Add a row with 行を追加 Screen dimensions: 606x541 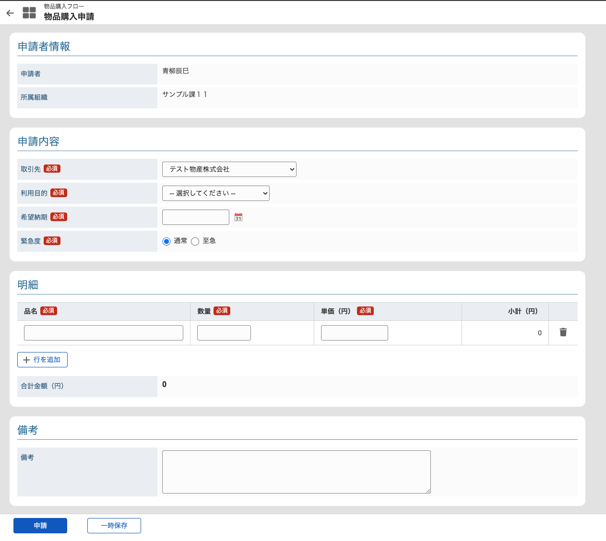42,360
